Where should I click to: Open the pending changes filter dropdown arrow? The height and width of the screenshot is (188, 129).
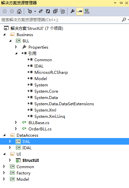point(35,12)
